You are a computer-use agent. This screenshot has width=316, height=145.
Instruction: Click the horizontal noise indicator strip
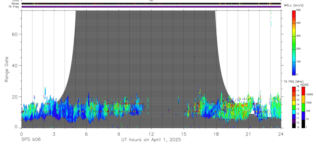151,4
